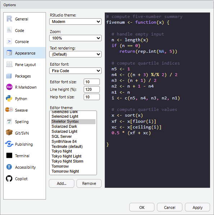Select the Tomorrow Night editor theme
214x215 pixels.
tap(73, 171)
